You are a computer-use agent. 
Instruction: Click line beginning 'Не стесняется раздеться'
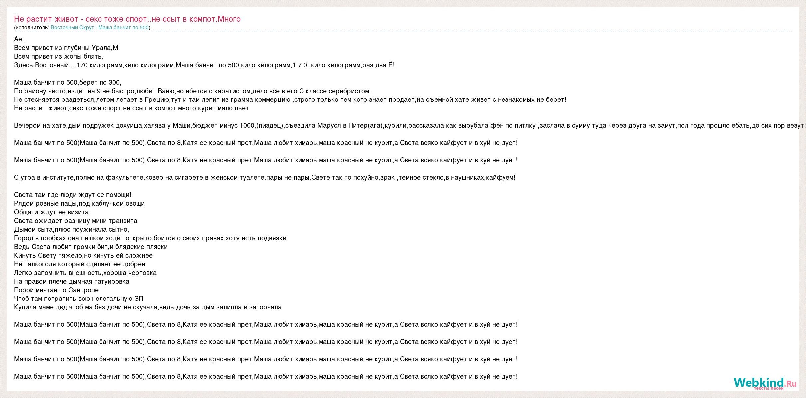[290, 99]
